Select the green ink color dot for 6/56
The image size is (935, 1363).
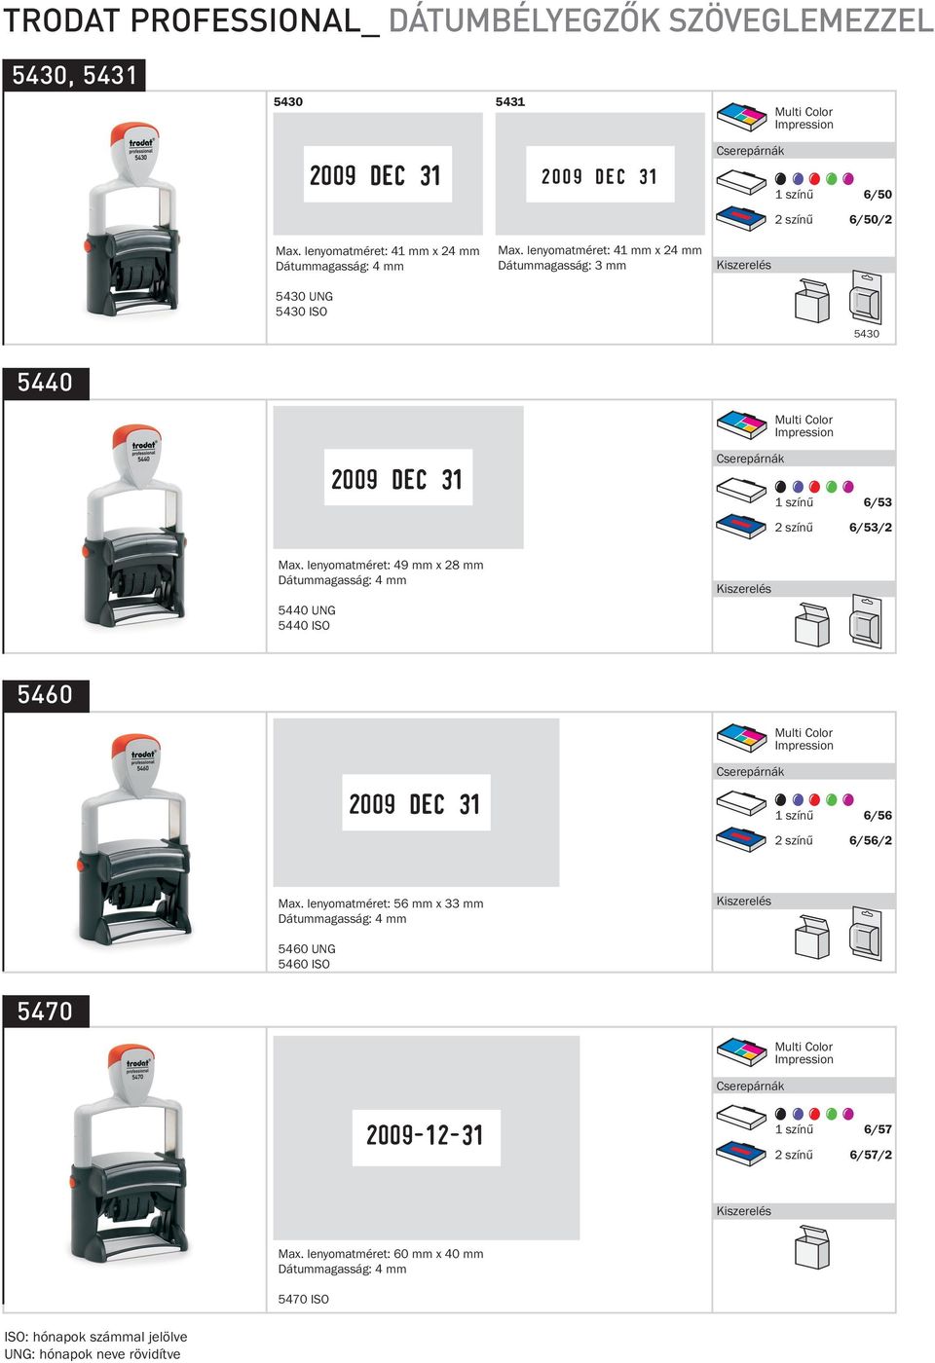pyautogui.click(x=831, y=800)
